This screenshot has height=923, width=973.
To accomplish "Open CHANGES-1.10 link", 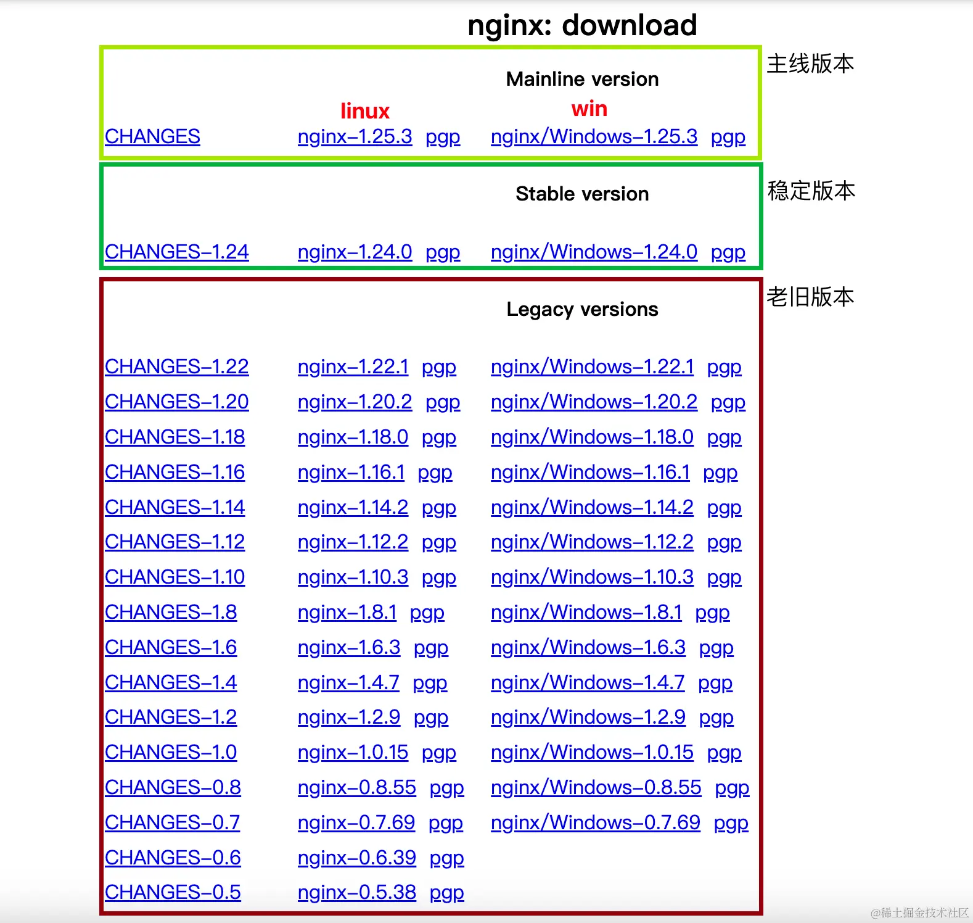I will tap(175, 577).
